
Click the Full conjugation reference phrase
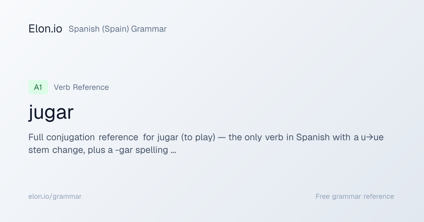83,137
